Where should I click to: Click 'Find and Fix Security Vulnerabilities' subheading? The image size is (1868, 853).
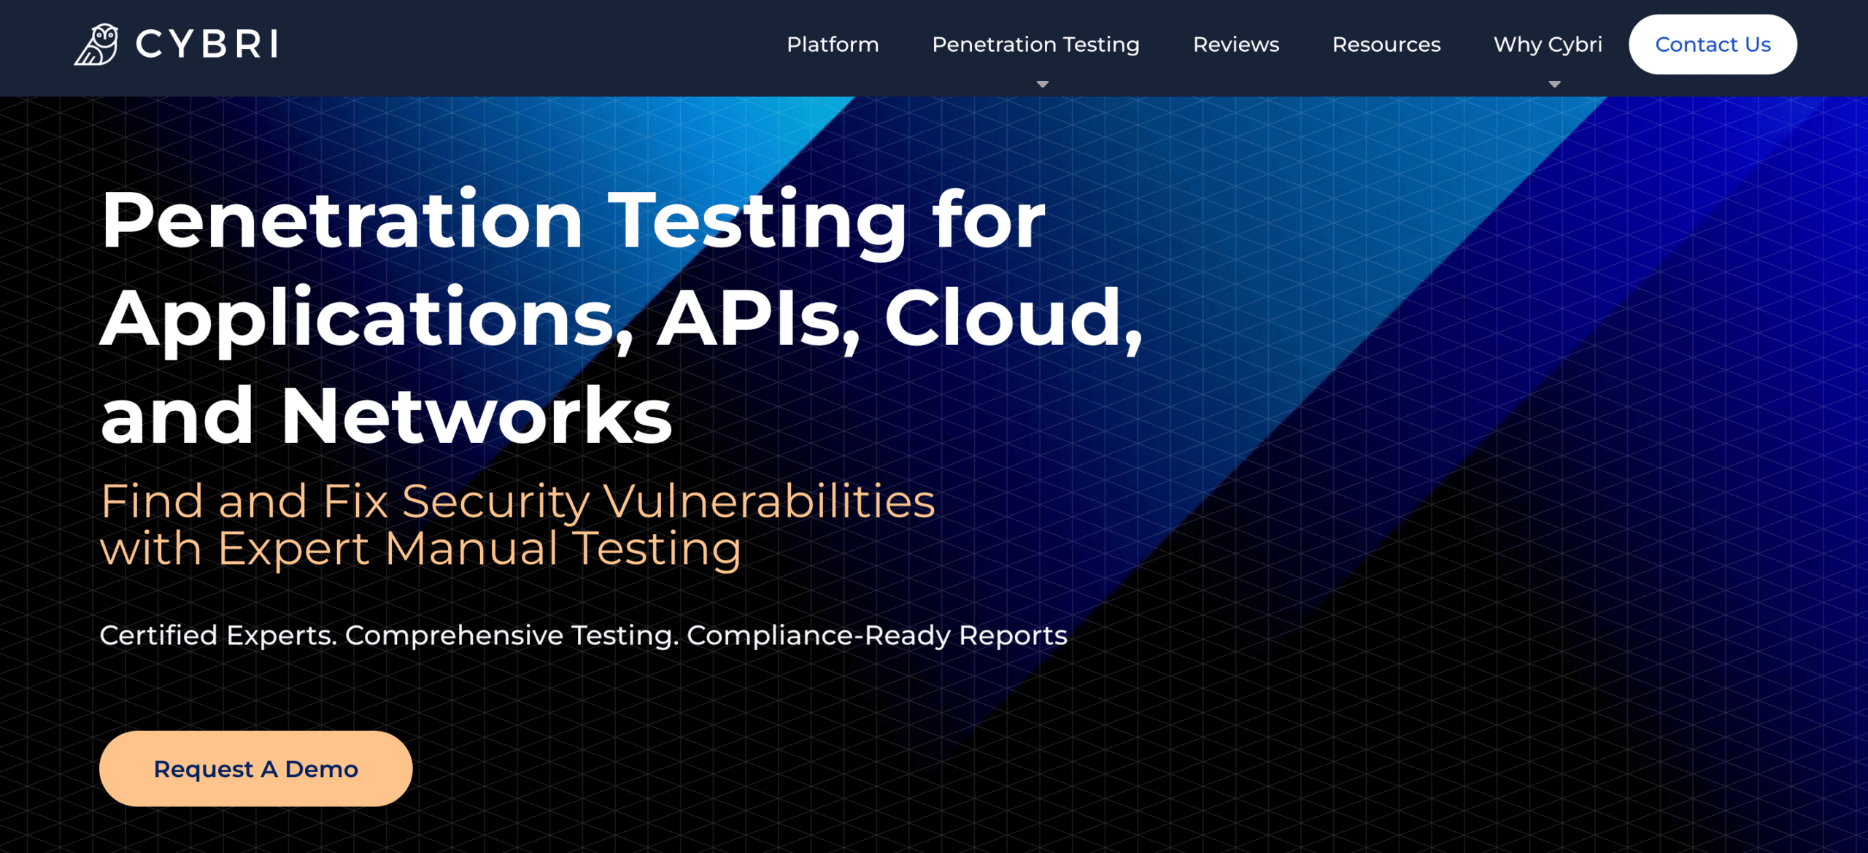(x=517, y=502)
